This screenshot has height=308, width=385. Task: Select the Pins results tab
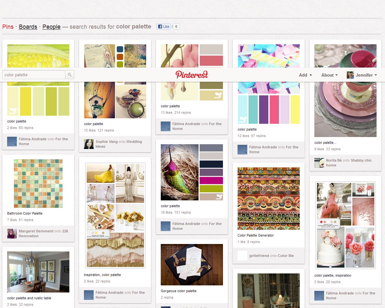tap(8, 27)
